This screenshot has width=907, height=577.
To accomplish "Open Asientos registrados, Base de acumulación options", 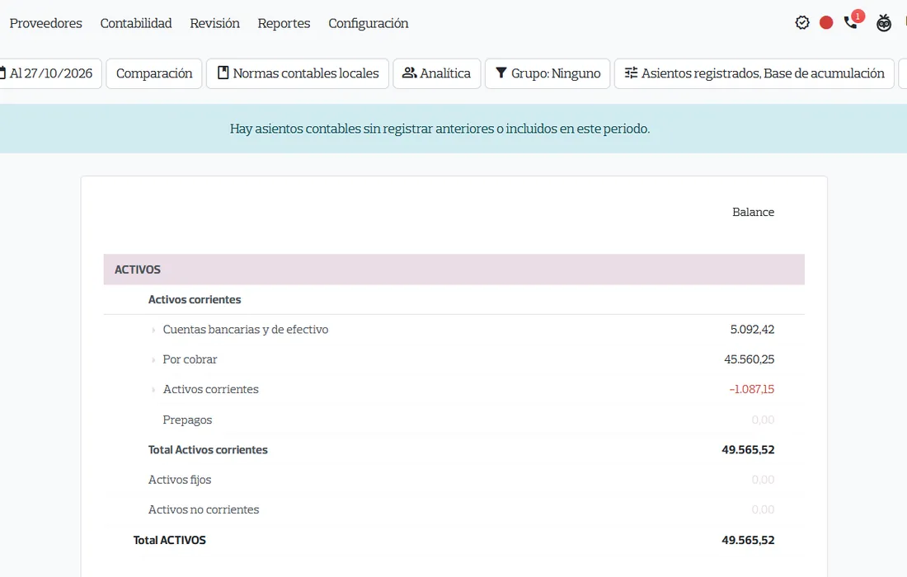I will pyautogui.click(x=754, y=73).
